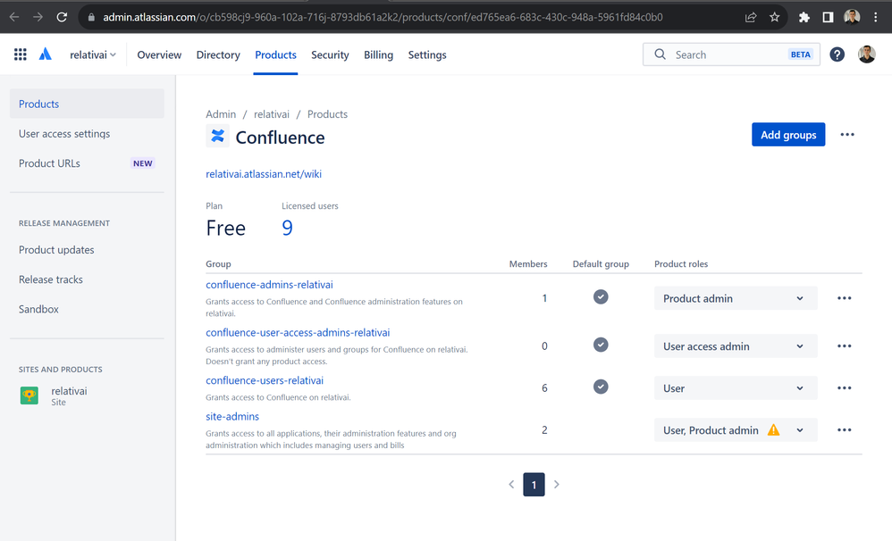Open the help question mark icon
Viewport: 892px width, 541px height.
pyautogui.click(x=837, y=54)
